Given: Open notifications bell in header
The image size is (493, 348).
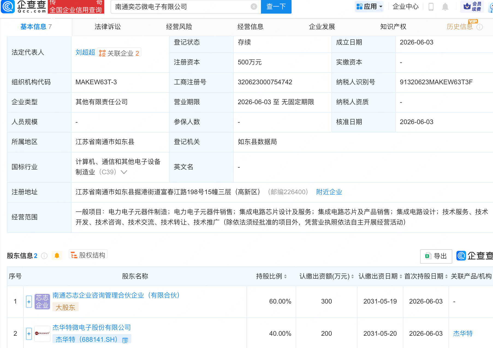Looking at the screenshot, I should pyautogui.click(x=445, y=7).
